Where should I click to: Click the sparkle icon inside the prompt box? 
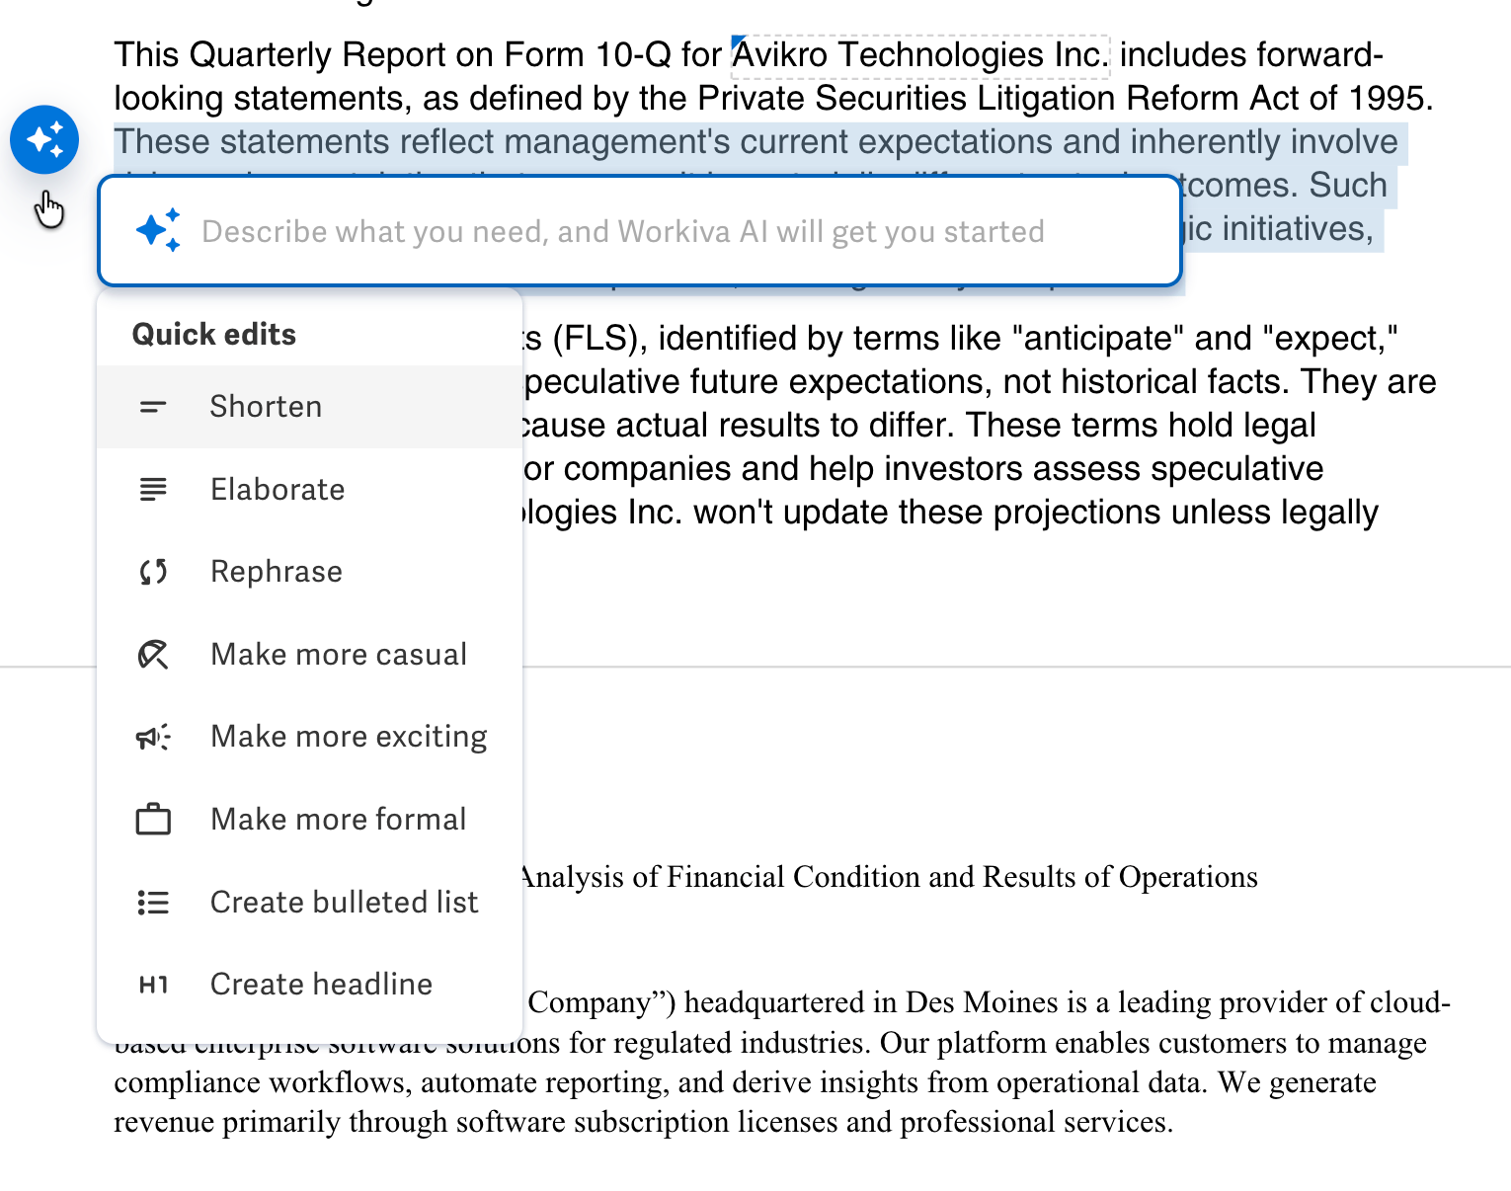point(158,230)
